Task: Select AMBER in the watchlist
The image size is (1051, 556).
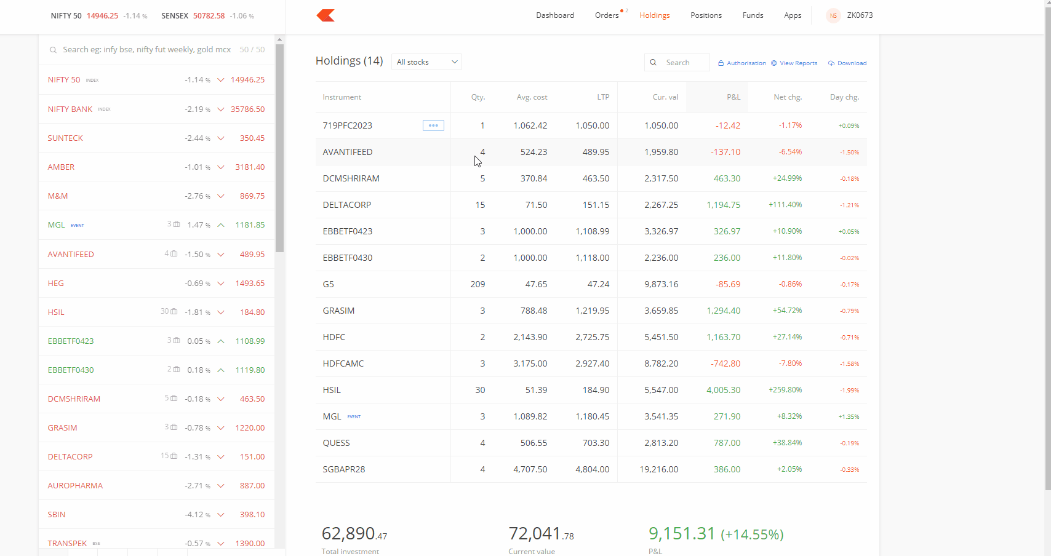Action: point(61,167)
